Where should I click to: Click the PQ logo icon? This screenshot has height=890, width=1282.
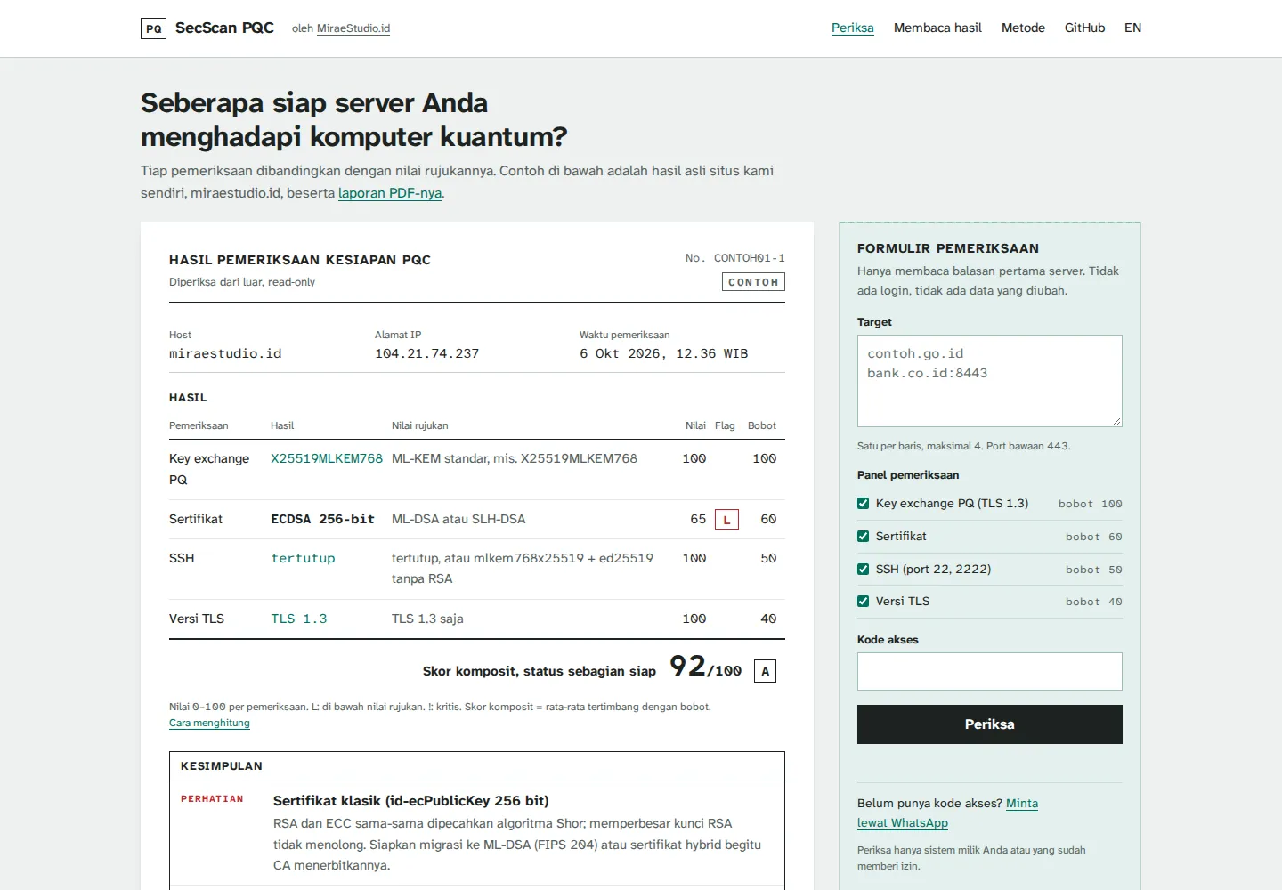click(x=153, y=28)
